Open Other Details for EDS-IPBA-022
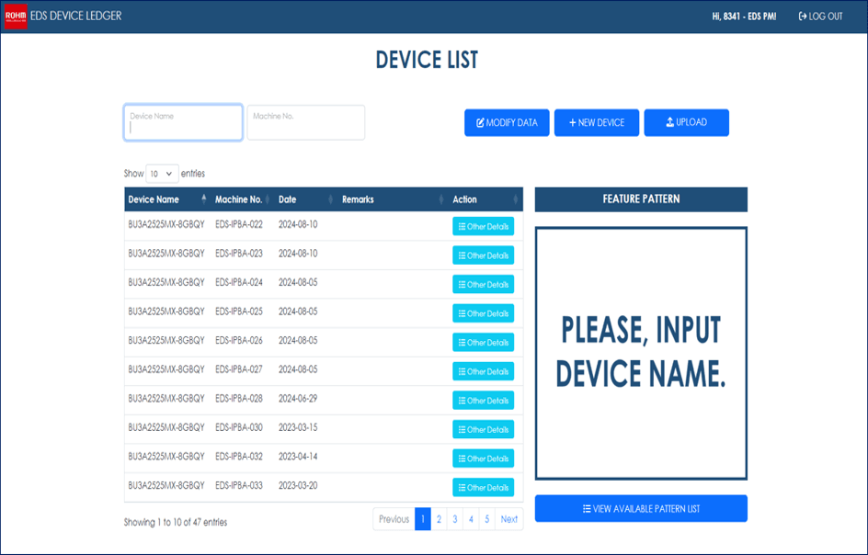This screenshot has width=868, height=555. [x=483, y=227]
